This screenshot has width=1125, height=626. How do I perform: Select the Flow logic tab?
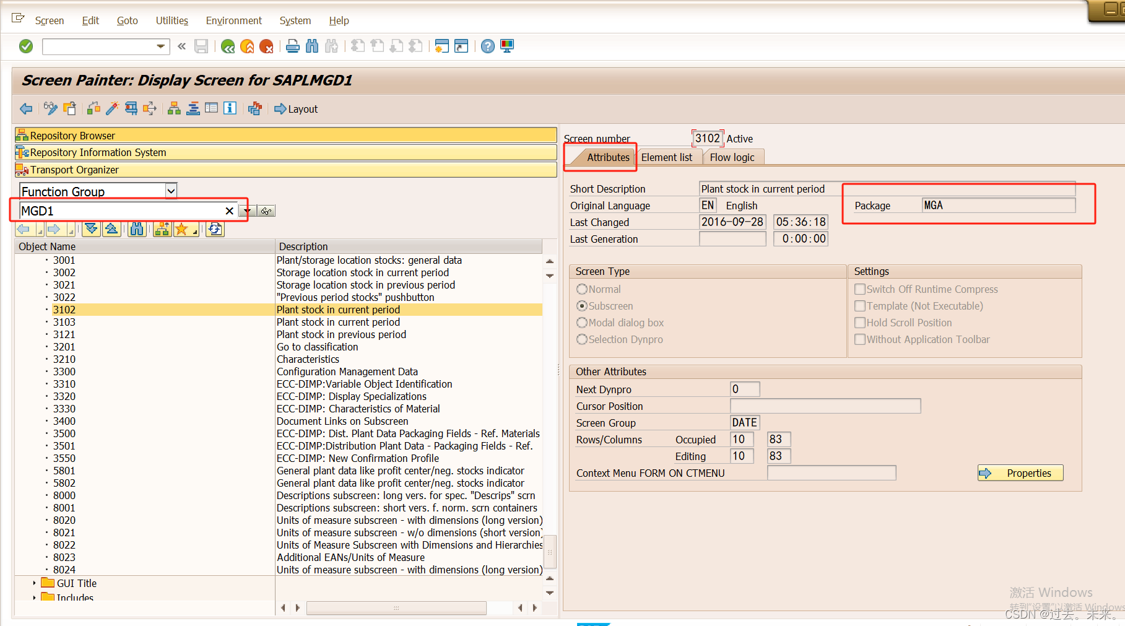pyautogui.click(x=732, y=157)
